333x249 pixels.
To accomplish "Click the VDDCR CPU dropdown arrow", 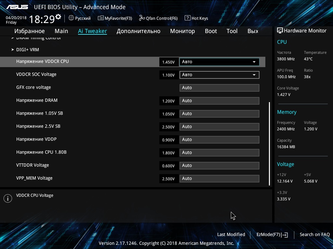I will [254, 62].
